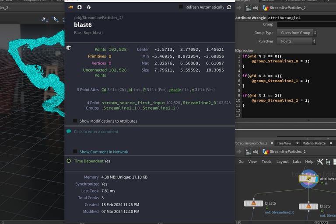Click the /obj/StreamlineParticles_2/ path text
The width and height of the screenshot is (336, 224).
[x=98, y=18]
